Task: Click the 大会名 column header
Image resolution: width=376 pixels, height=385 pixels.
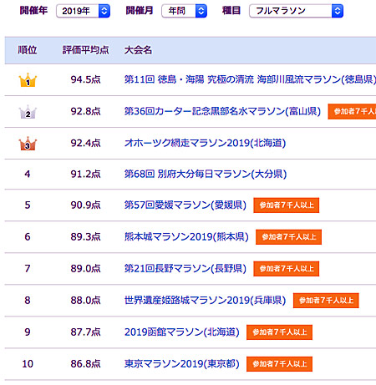Action: coord(138,50)
